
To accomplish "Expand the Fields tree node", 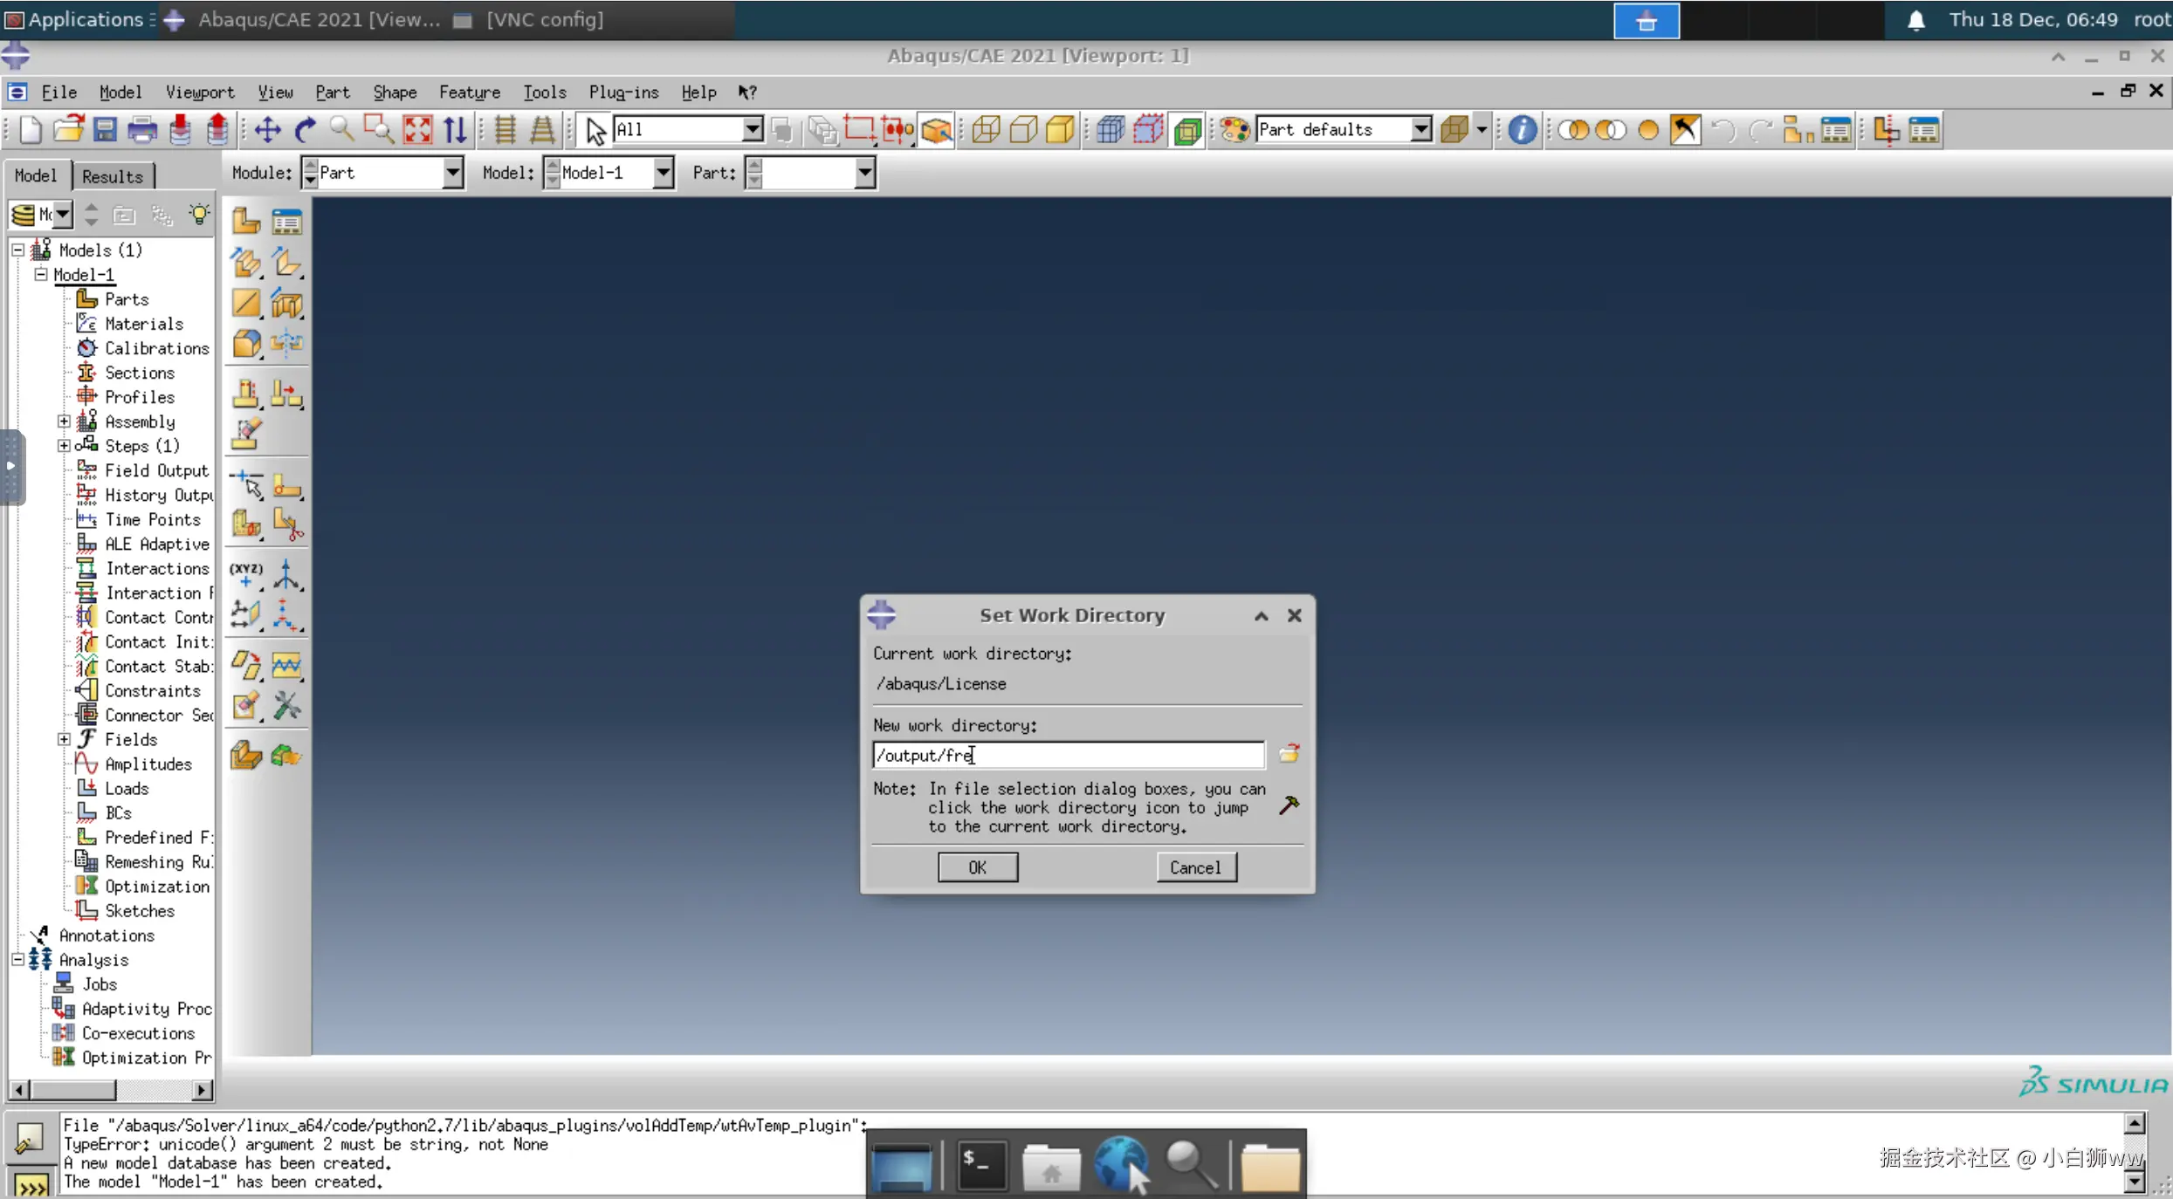I will click(64, 739).
